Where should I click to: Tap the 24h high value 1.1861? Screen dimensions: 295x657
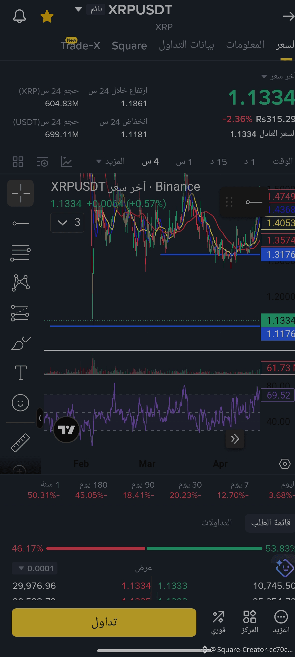click(x=134, y=103)
